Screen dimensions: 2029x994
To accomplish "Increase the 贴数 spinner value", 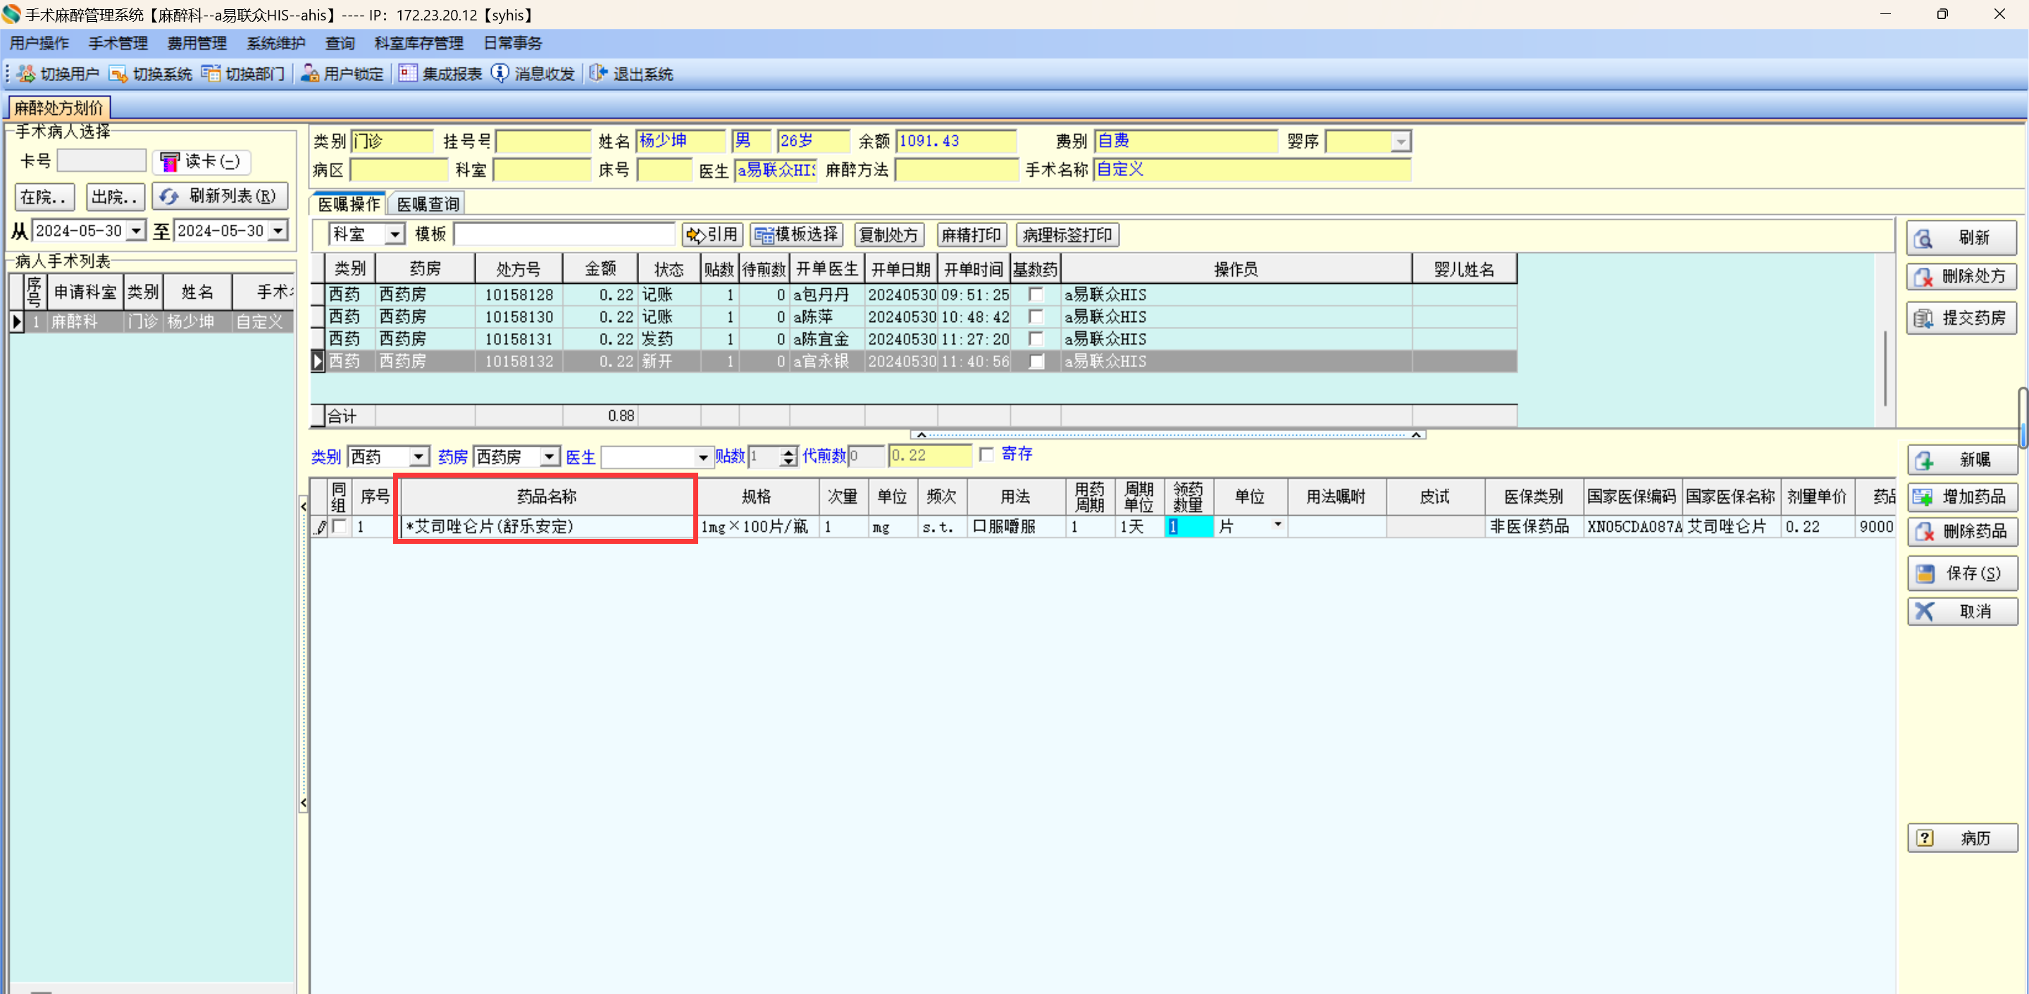I will pyautogui.click(x=788, y=452).
